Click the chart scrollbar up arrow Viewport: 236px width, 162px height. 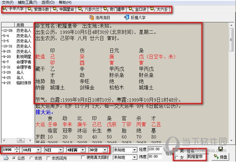point(231,25)
